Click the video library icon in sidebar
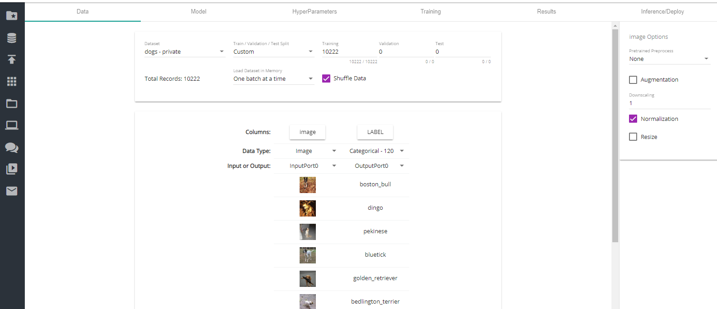Viewport: 717px width, 309px height. (12, 169)
